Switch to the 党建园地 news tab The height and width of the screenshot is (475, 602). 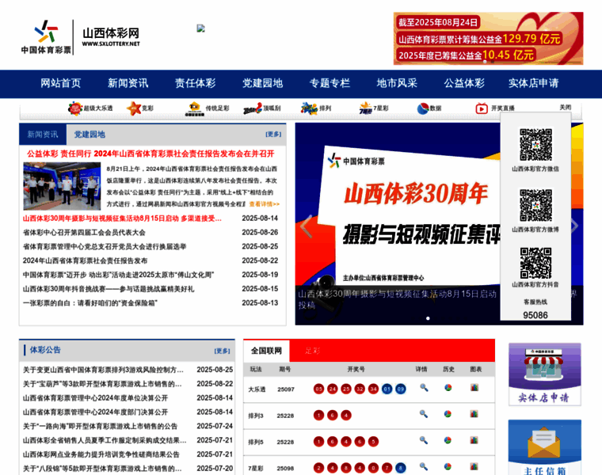pos(90,135)
